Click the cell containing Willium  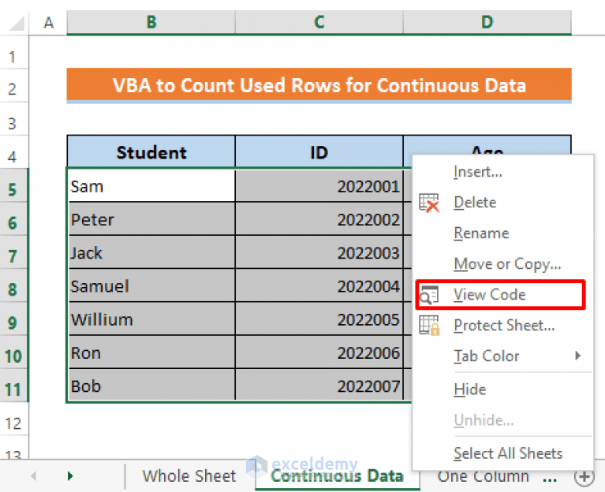coord(151,319)
